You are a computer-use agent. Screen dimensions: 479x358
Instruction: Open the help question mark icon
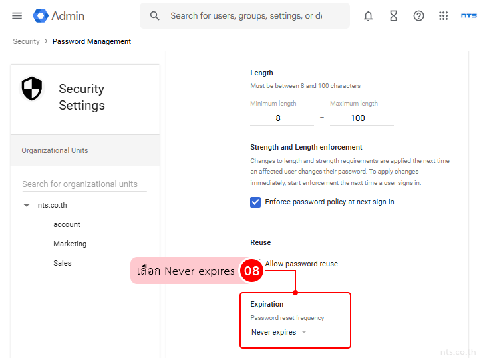click(418, 16)
